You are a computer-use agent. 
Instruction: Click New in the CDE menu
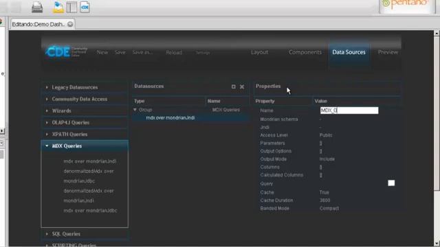pos(102,52)
